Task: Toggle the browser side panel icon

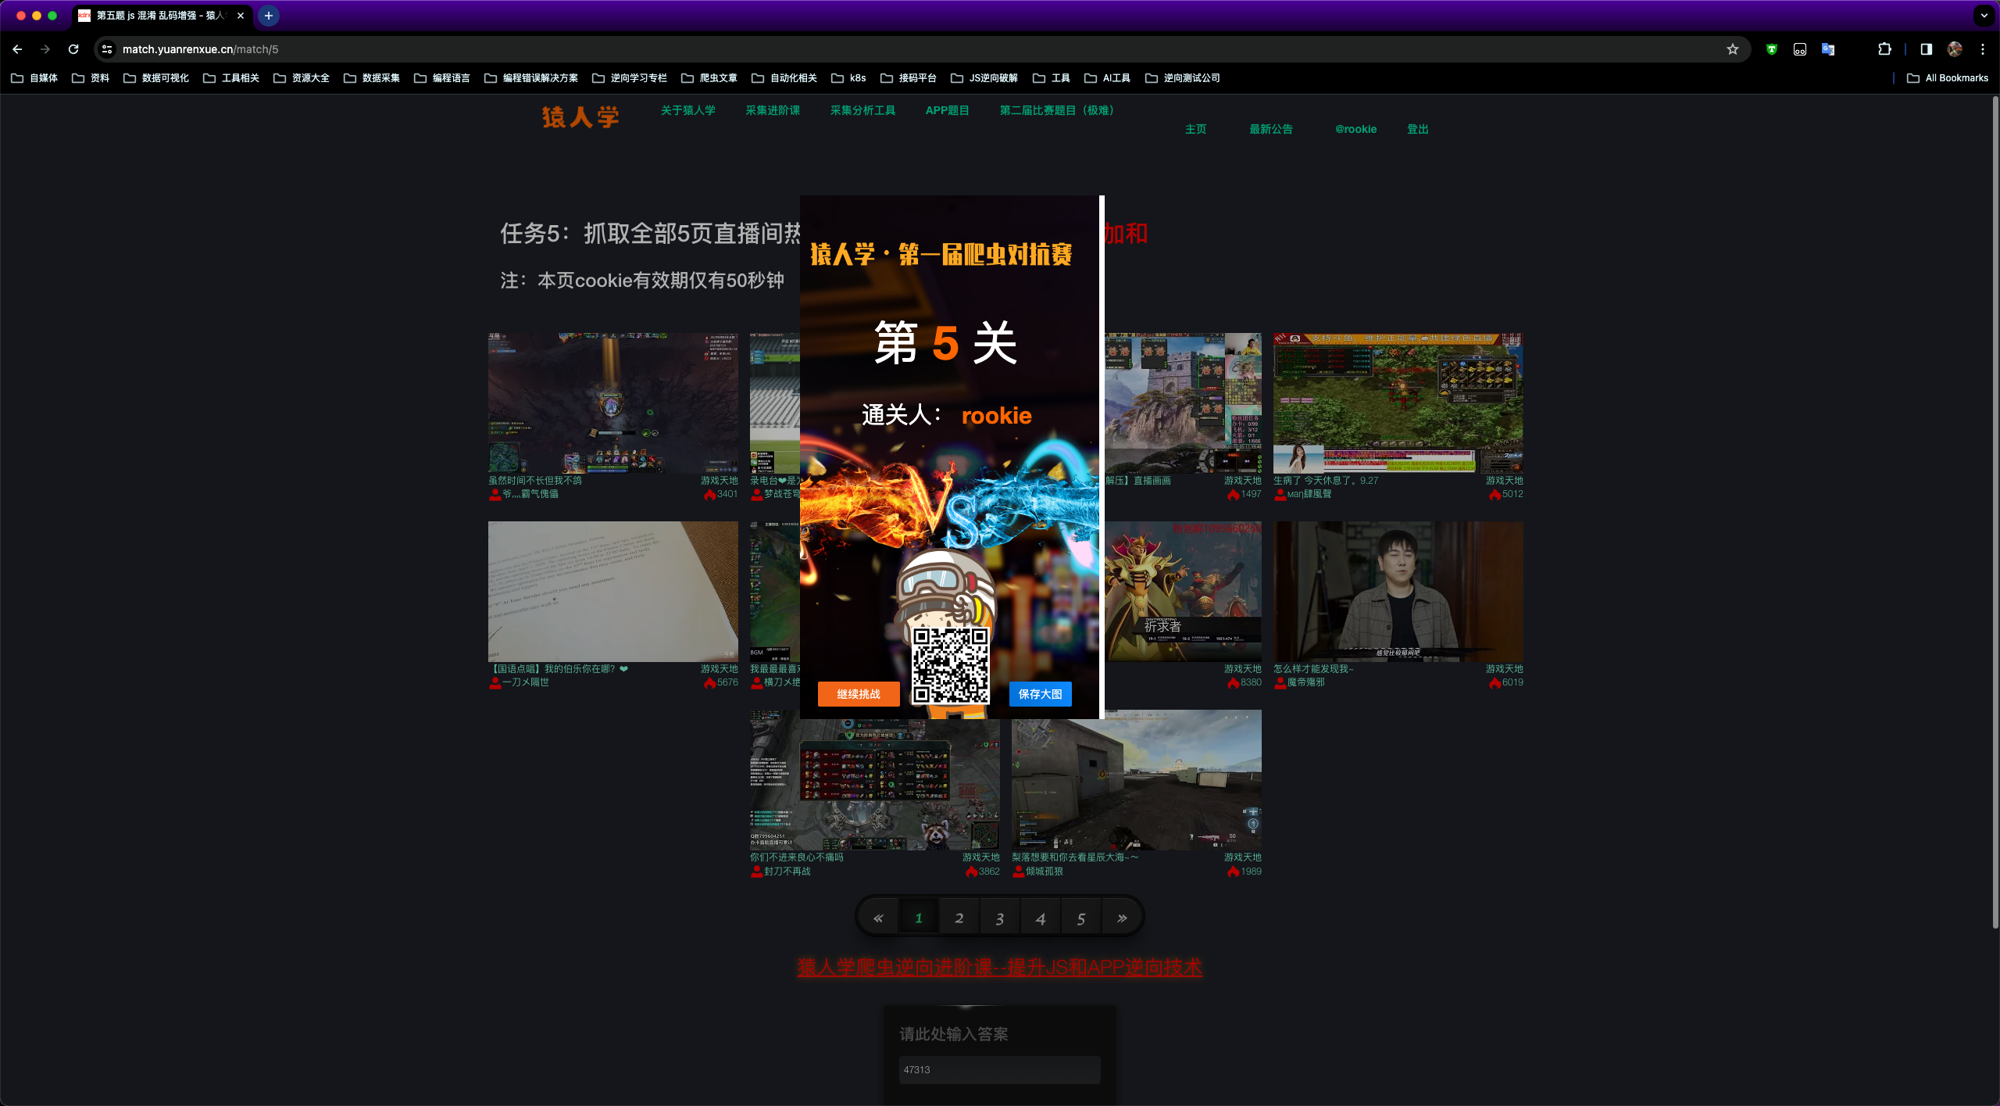Action: [1926, 49]
